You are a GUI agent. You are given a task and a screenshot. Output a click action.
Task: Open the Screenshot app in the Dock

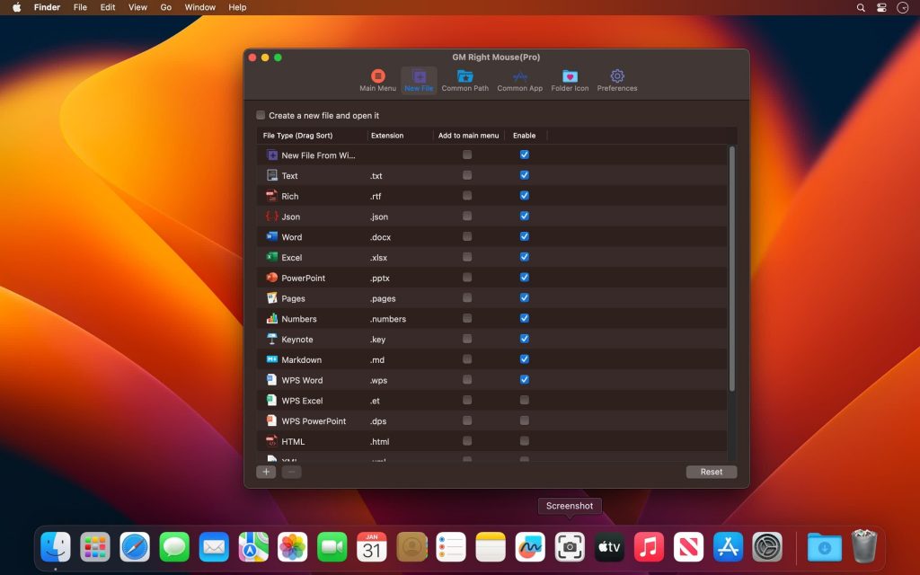(570, 545)
